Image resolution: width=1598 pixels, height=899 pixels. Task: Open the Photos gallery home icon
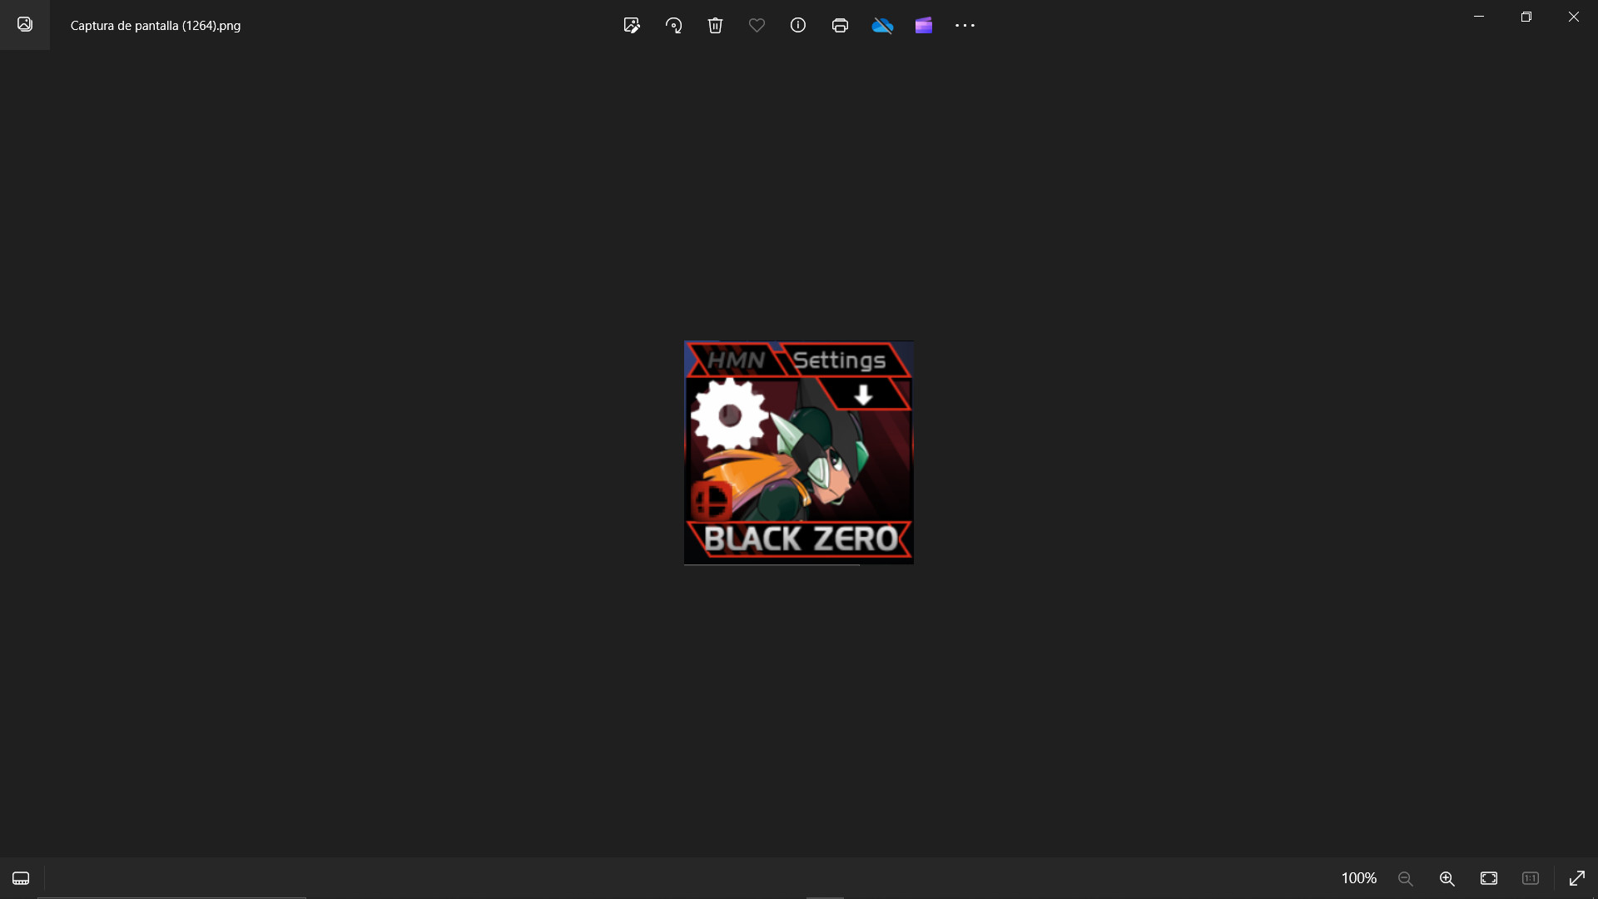25,25
